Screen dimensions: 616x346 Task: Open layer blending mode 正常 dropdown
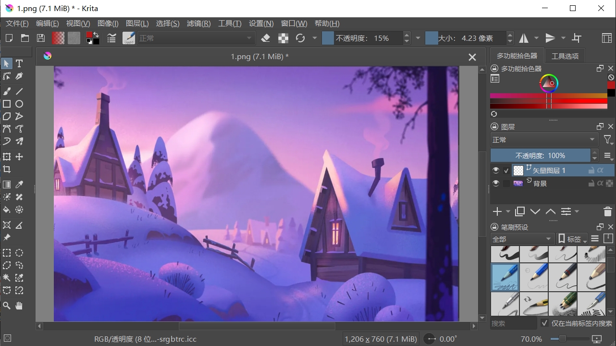pyautogui.click(x=544, y=140)
